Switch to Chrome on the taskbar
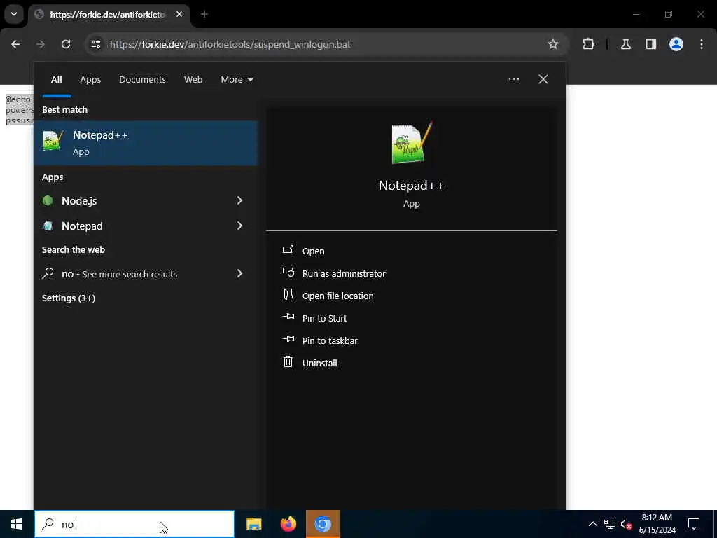717x538 pixels. pyautogui.click(x=323, y=524)
